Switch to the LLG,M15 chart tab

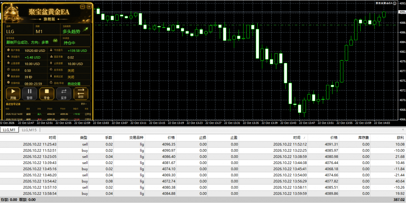point(29,130)
